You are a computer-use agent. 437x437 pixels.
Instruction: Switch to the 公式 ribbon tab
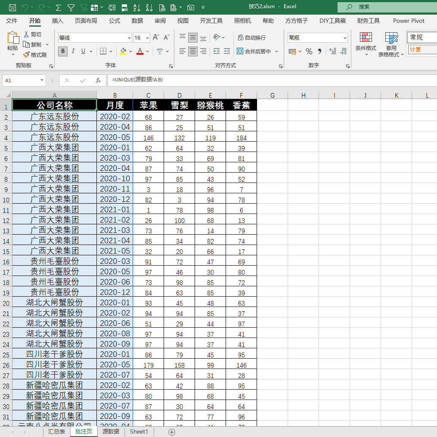(x=114, y=21)
